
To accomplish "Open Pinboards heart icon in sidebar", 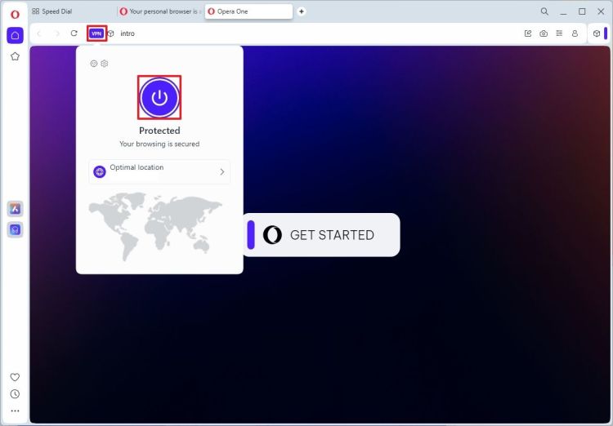I will (x=15, y=377).
